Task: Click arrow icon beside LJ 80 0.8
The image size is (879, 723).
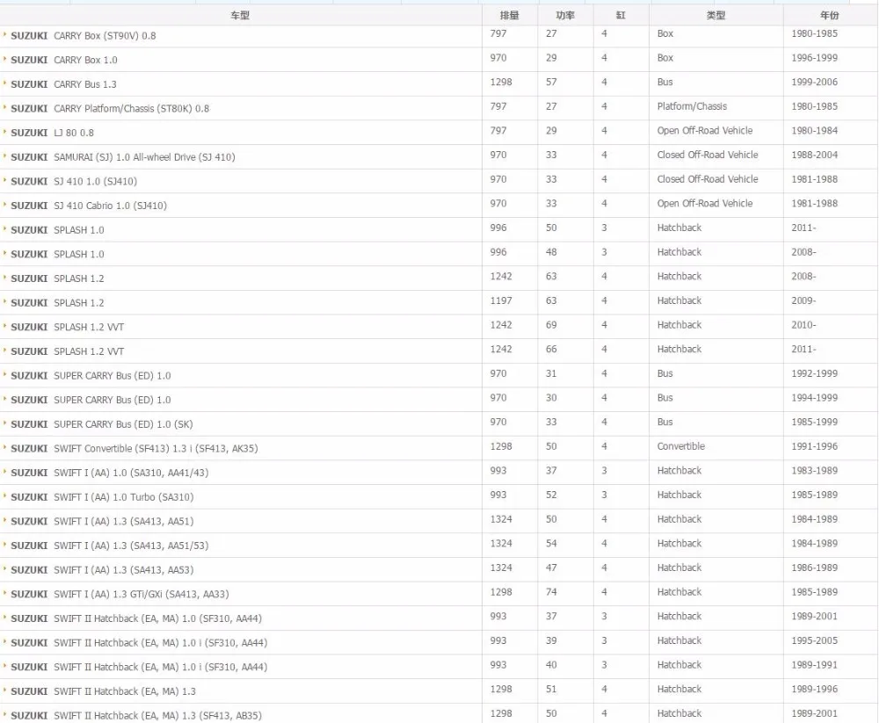Action: coord(5,132)
